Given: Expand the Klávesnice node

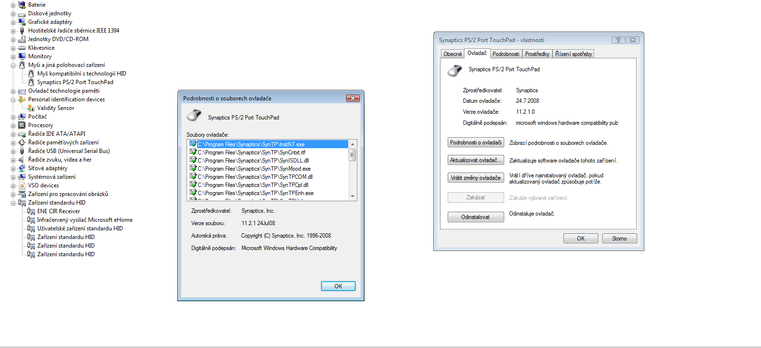Looking at the screenshot, I should [13, 48].
